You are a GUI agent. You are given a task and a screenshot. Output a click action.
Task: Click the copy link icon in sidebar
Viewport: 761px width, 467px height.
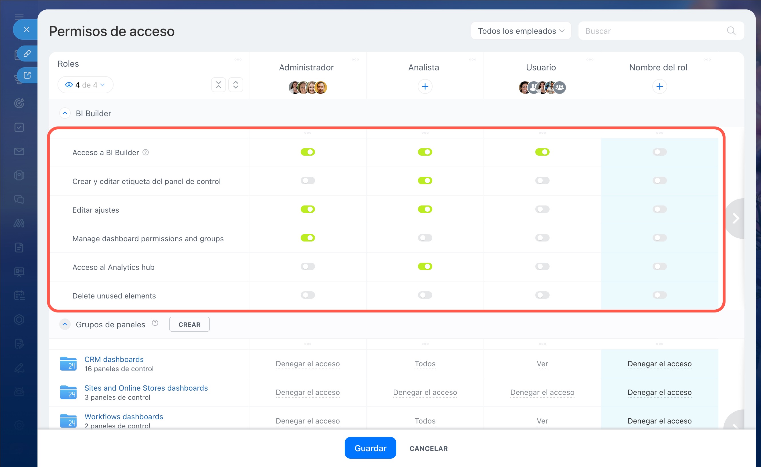click(27, 54)
